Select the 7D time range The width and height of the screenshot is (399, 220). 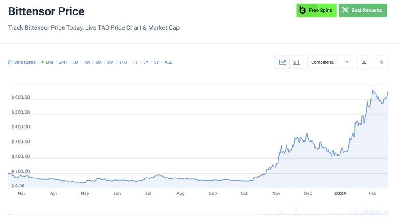(75, 62)
